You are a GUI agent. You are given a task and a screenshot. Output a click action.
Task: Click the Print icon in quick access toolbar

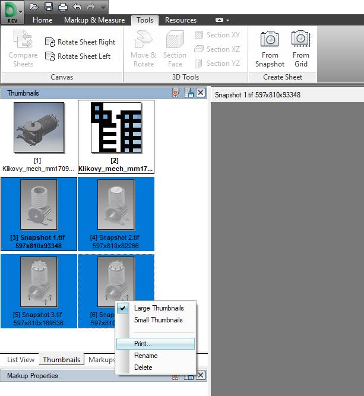coord(62,7)
